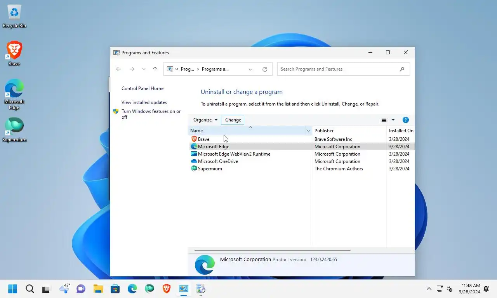Select the Microsoft OneDrive program row
Screen dimensions: 497x298
coord(301,161)
